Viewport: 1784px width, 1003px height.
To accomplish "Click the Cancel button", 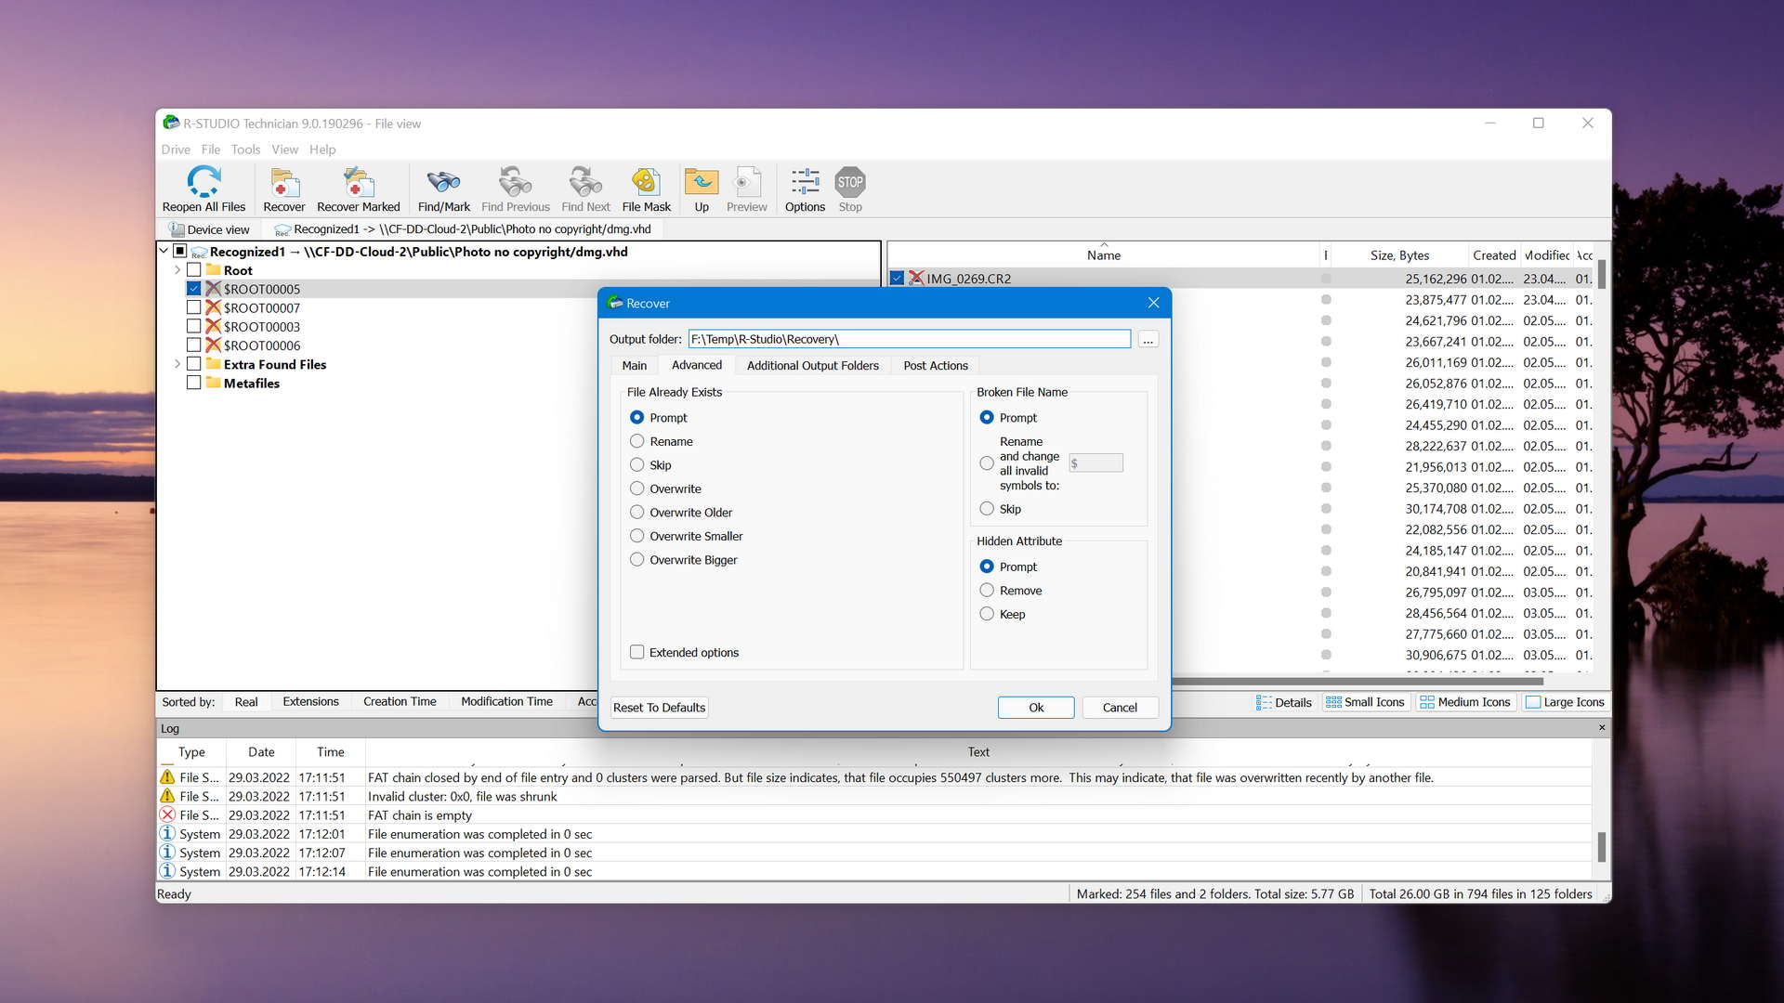I will point(1120,708).
